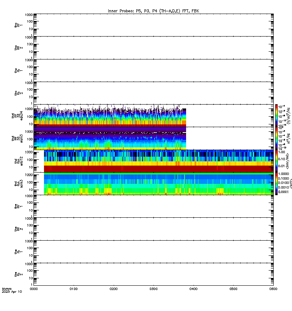Click the 'hhmm' time-format label
This screenshot has width=292, height=311.
point(7,289)
